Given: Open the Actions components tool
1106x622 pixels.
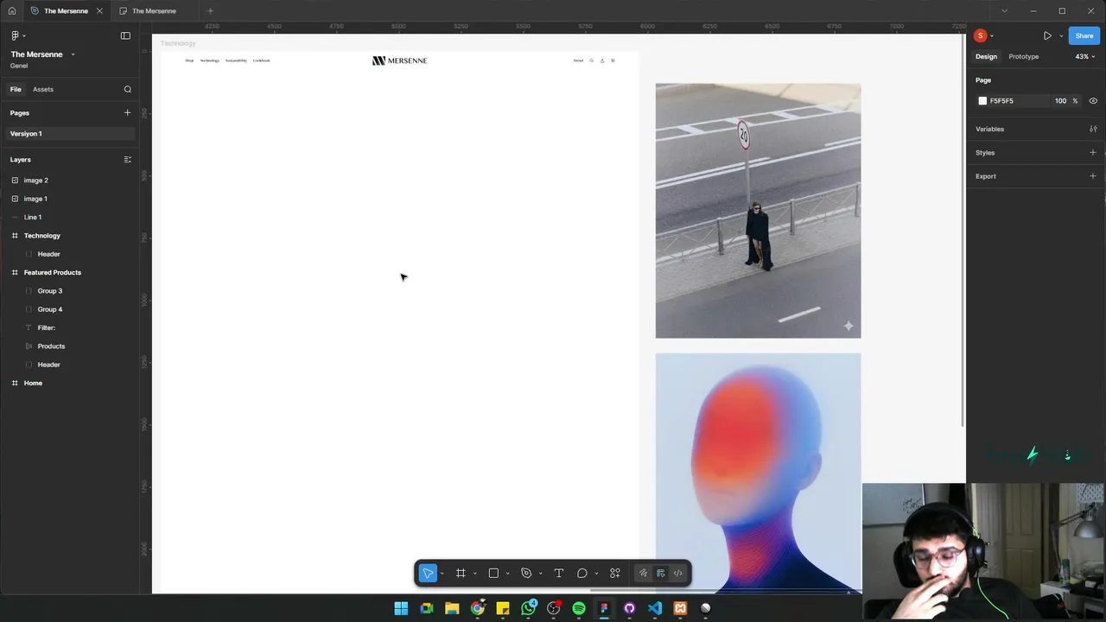Looking at the screenshot, I should click(x=615, y=574).
